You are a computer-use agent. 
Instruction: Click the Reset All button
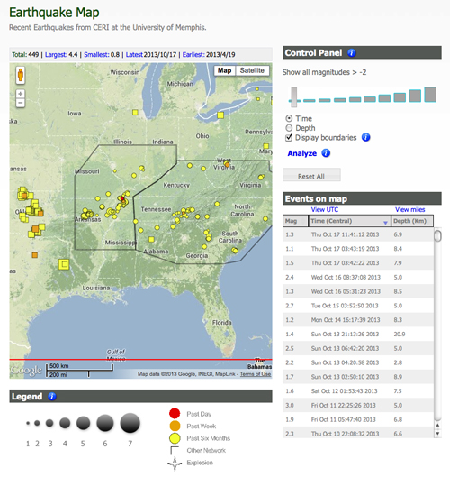click(311, 175)
